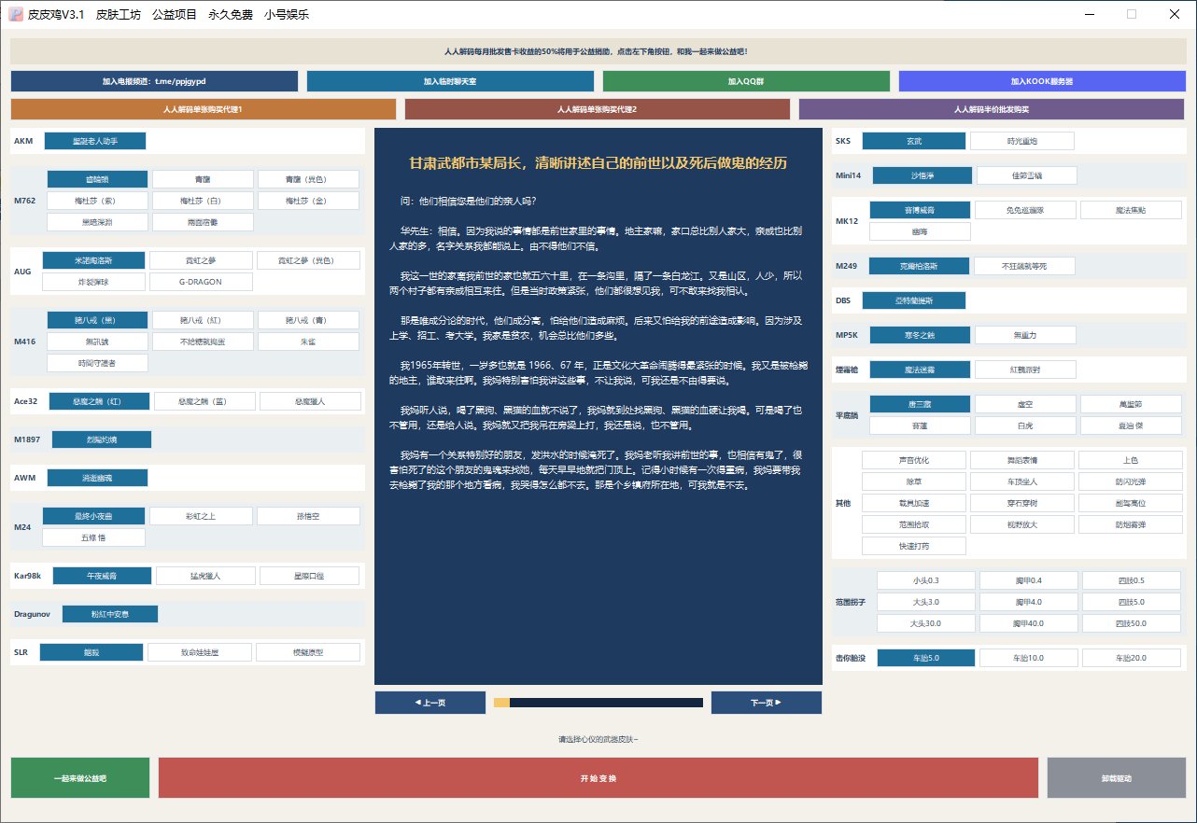Enable the 声音优化 option

pos(913,460)
